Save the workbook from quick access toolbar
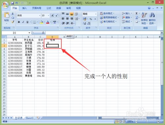The image size is (165, 125). [x=13, y=3]
